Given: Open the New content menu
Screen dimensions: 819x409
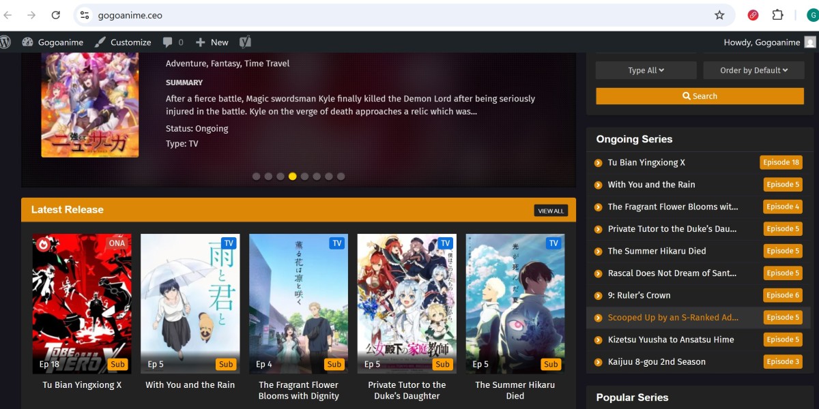Looking at the screenshot, I should [x=212, y=42].
